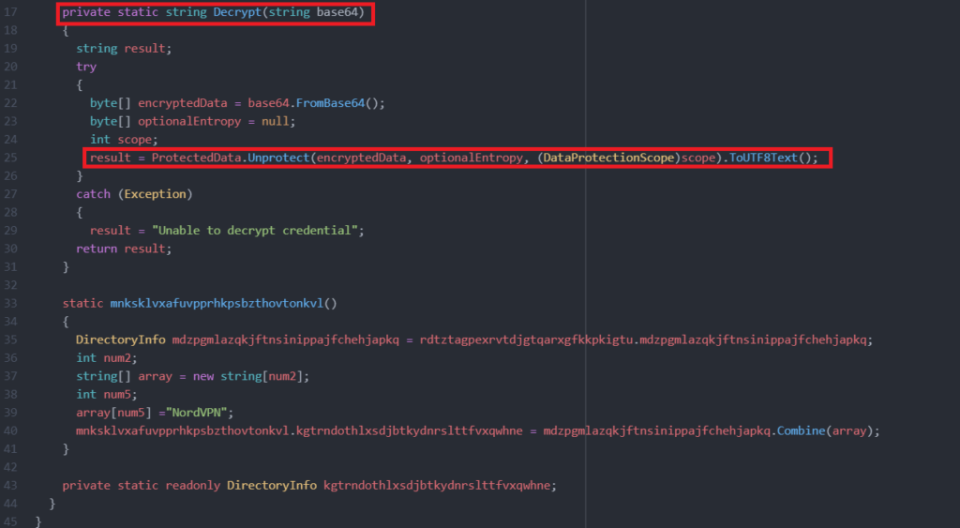The width and height of the screenshot is (960, 528).
Task: Click the readonly DirectoryInfo field on line 43
Action: 438,485
